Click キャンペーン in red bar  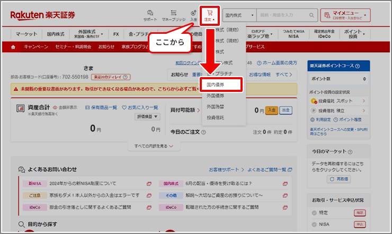[36, 47]
